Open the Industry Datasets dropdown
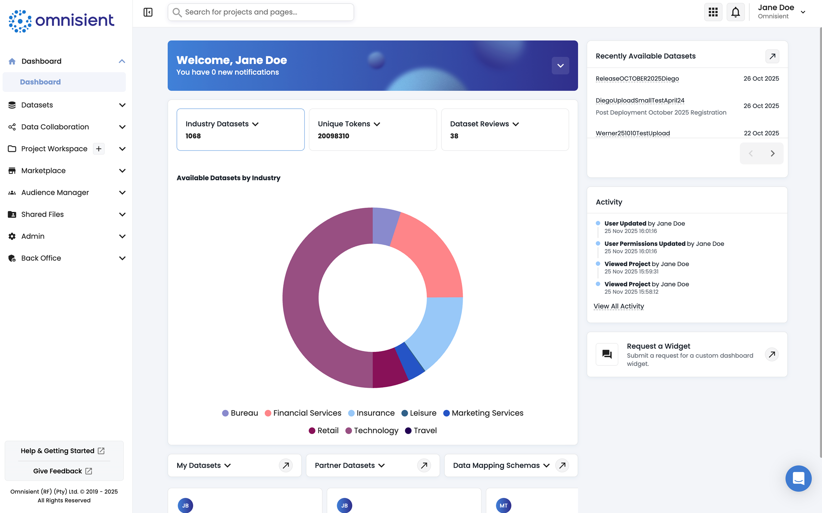The width and height of the screenshot is (822, 513). point(256,124)
